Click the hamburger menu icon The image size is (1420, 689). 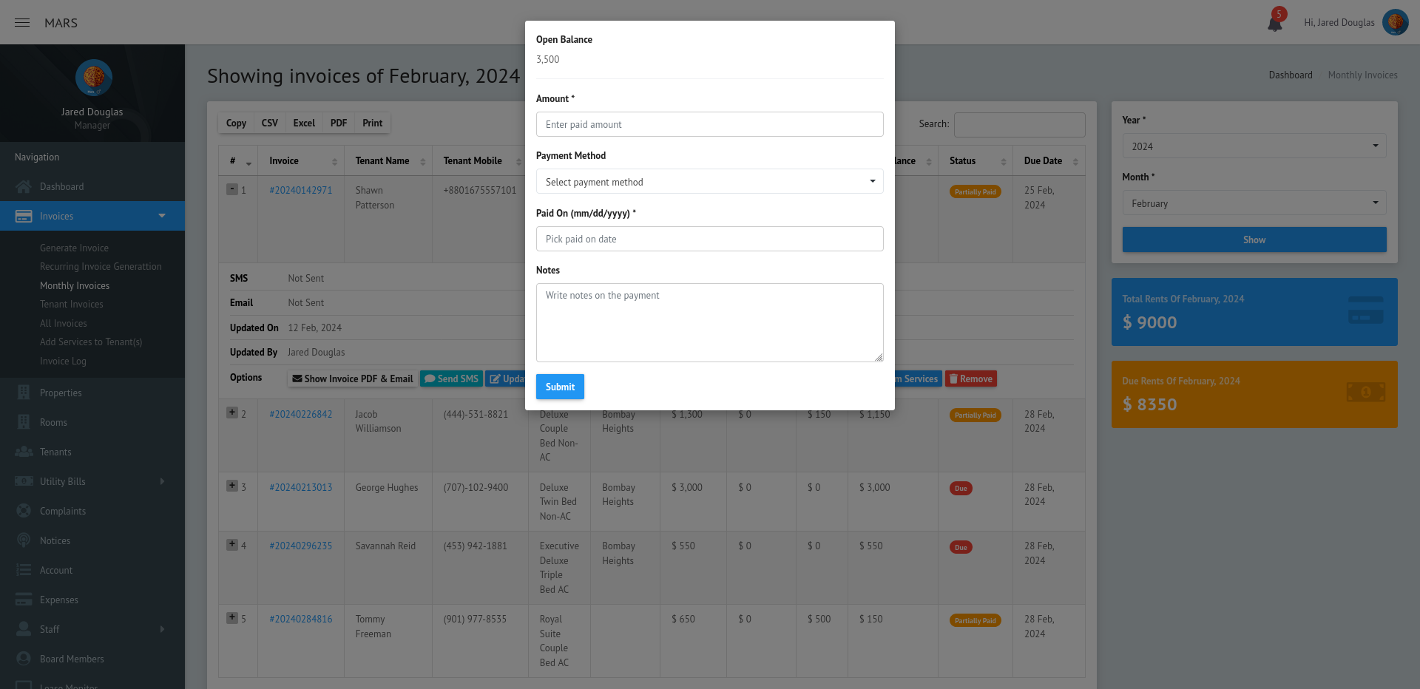[x=22, y=23]
